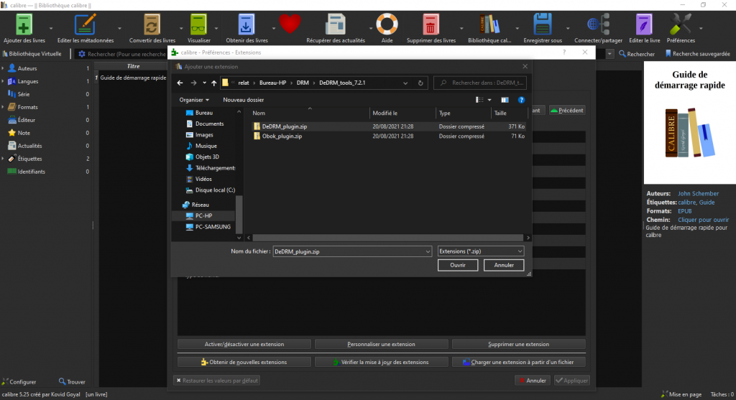
Task: Go forward in the file dialog
Action: tap(193, 83)
